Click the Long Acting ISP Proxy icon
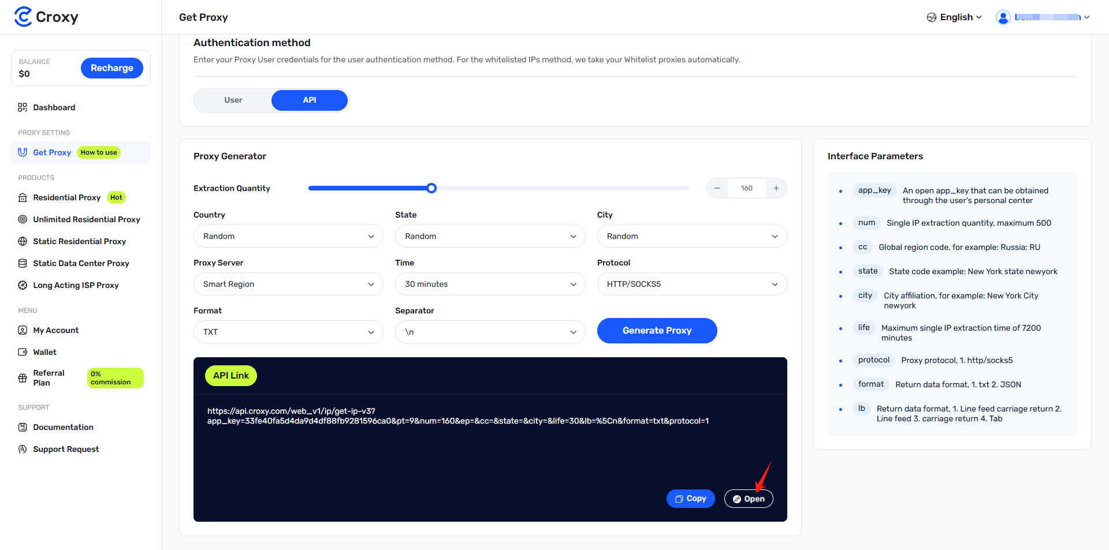 23,285
